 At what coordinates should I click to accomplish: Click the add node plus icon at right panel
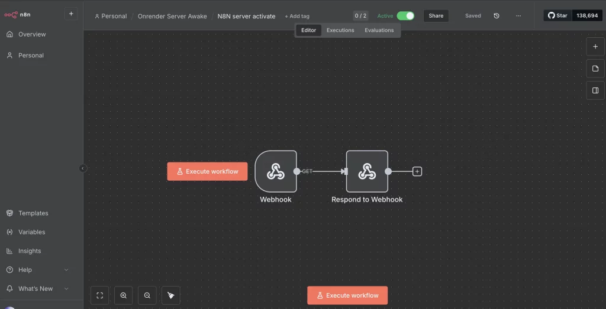(x=595, y=47)
